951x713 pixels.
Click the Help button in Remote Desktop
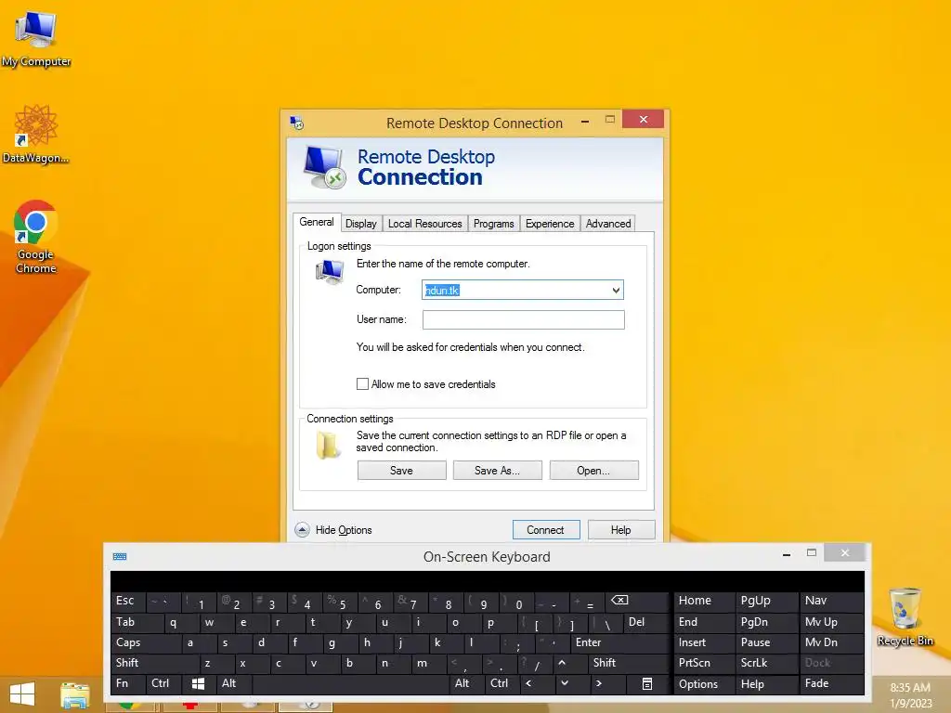(x=621, y=530)
